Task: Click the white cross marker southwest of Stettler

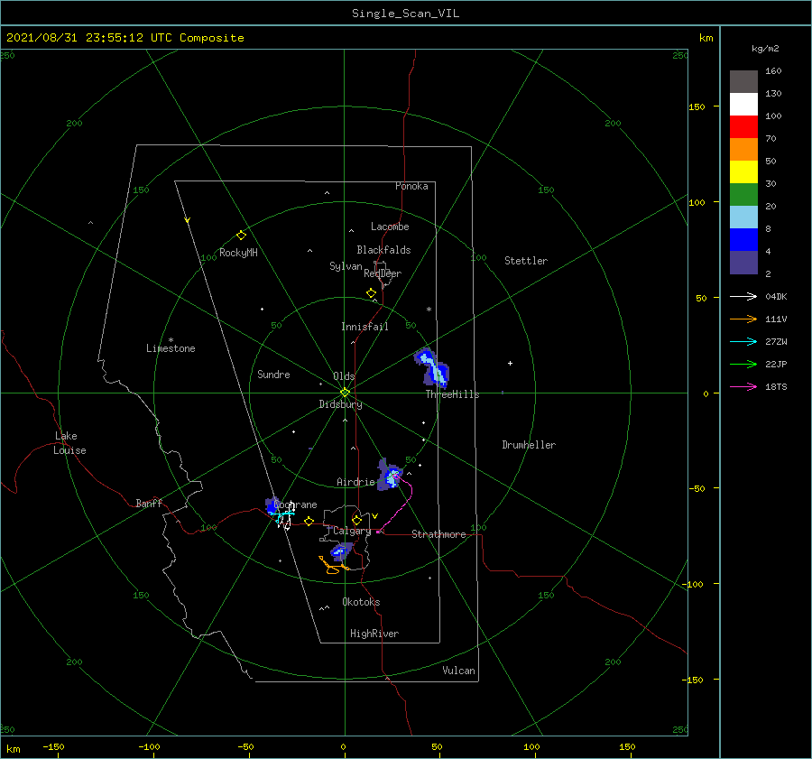Action: pyautogui.click(x=510, y=363)
